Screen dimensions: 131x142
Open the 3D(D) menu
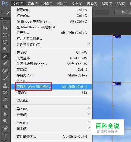tap(121, 4)
